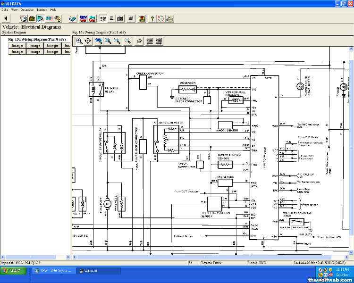
Task: Click the yellow question mark help icon
Action: [152, 19]
